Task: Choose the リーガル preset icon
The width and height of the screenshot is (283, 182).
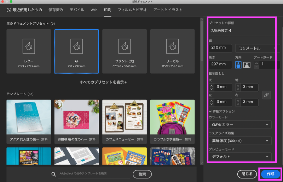Action: coord(172,45)
